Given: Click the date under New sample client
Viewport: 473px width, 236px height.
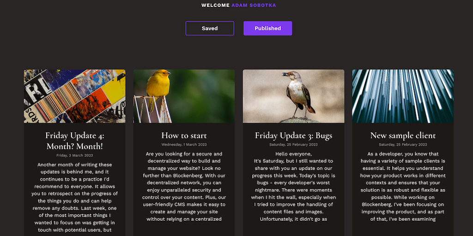Looking at the screenshot, I should (x=403, y=145).
